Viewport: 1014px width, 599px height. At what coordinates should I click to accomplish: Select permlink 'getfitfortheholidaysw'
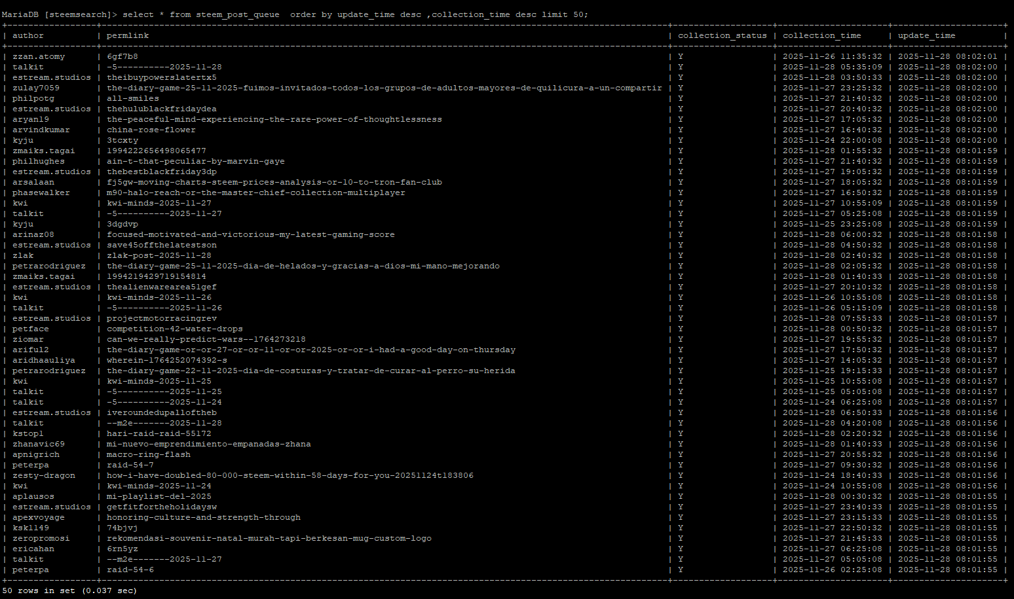coord(162,507)
